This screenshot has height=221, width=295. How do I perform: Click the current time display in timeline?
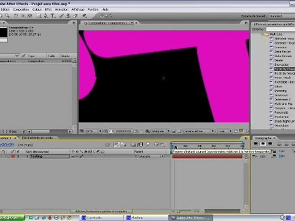click(x=7, y=145)
